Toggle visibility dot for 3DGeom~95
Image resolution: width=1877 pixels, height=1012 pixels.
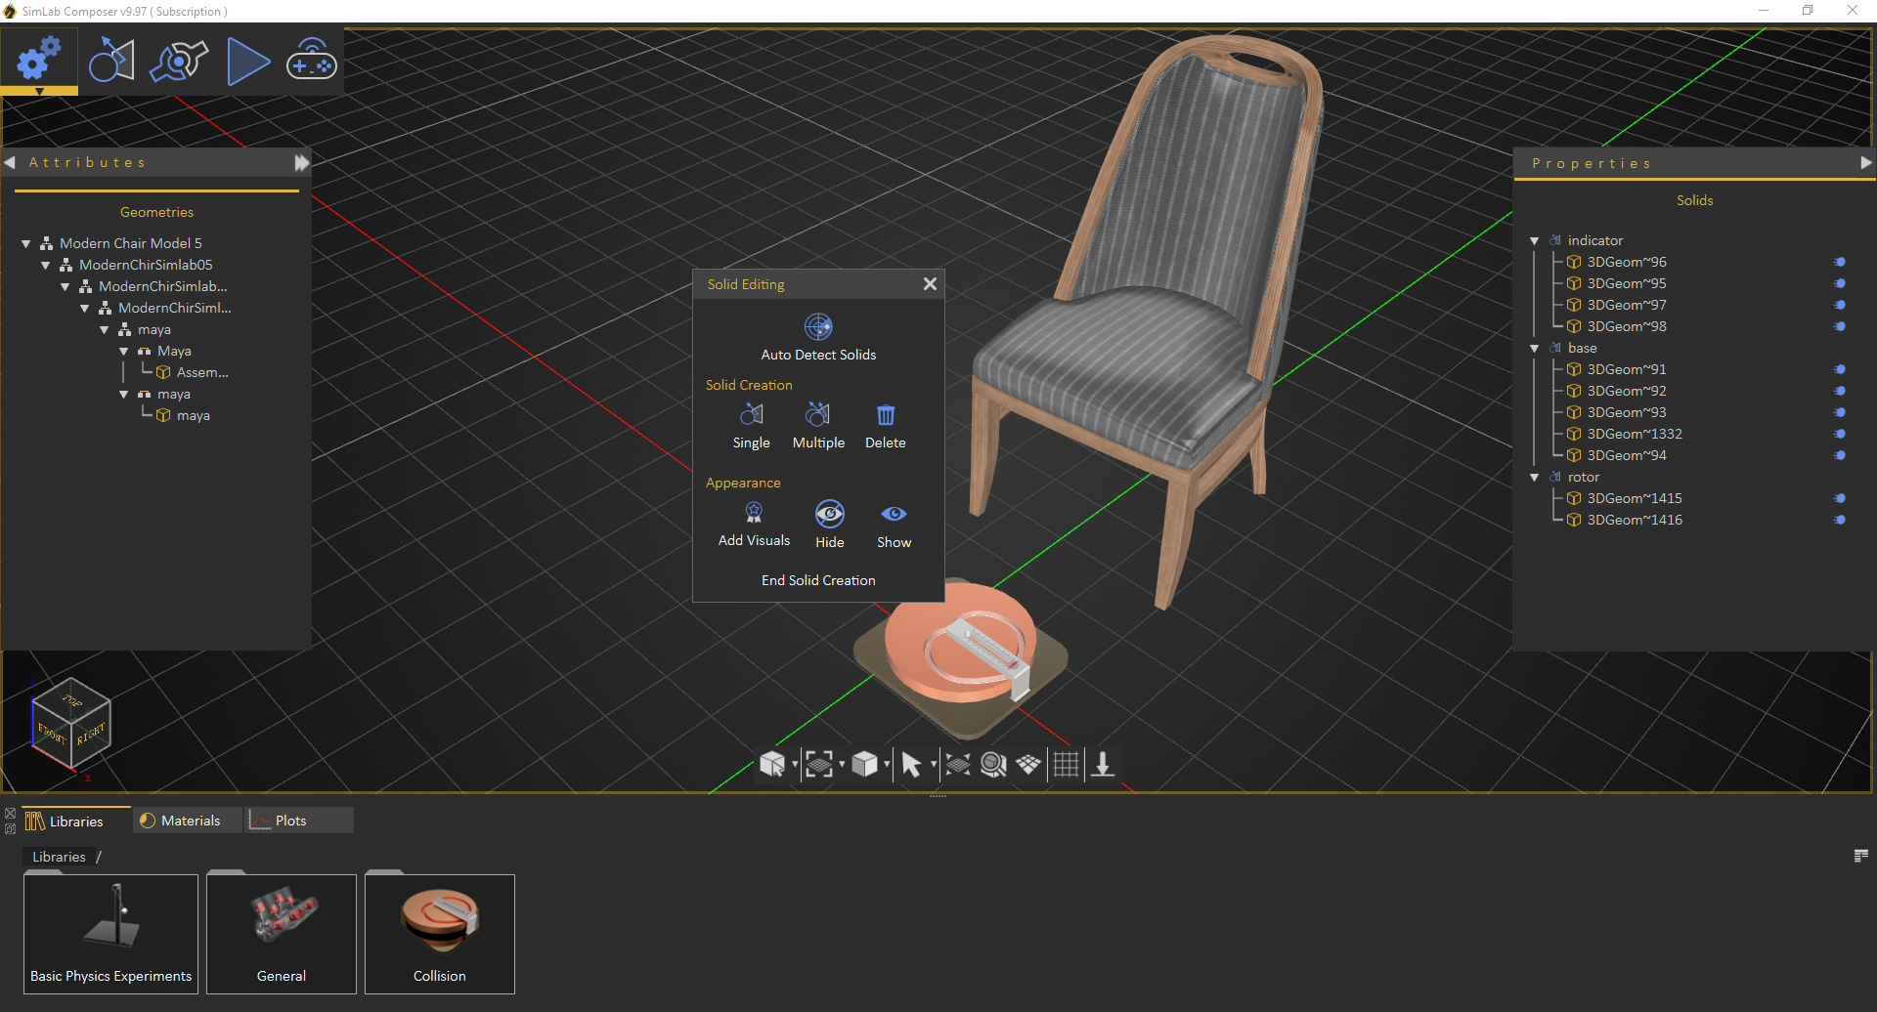click(1840, 283)
